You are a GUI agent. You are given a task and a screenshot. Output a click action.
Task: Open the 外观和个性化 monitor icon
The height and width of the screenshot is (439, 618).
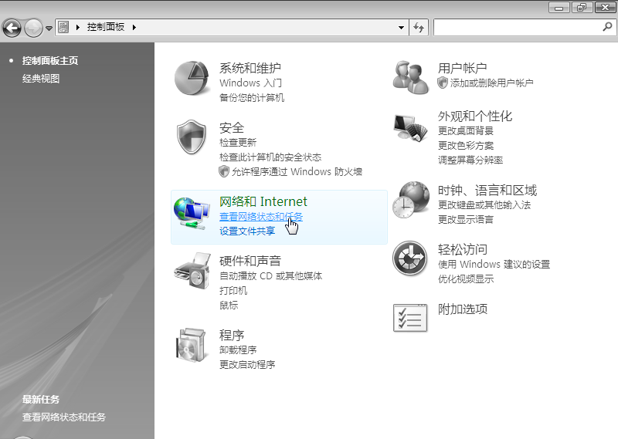[x=410, y=127]
